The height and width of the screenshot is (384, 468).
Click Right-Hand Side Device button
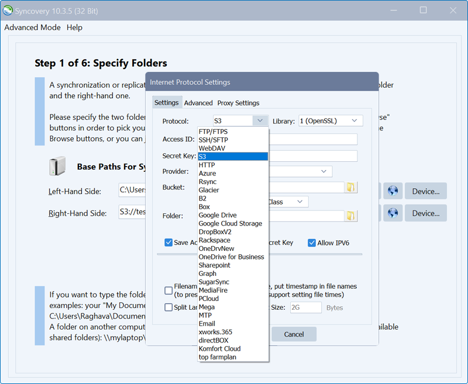pyautogui.click(x=426, y=213)
